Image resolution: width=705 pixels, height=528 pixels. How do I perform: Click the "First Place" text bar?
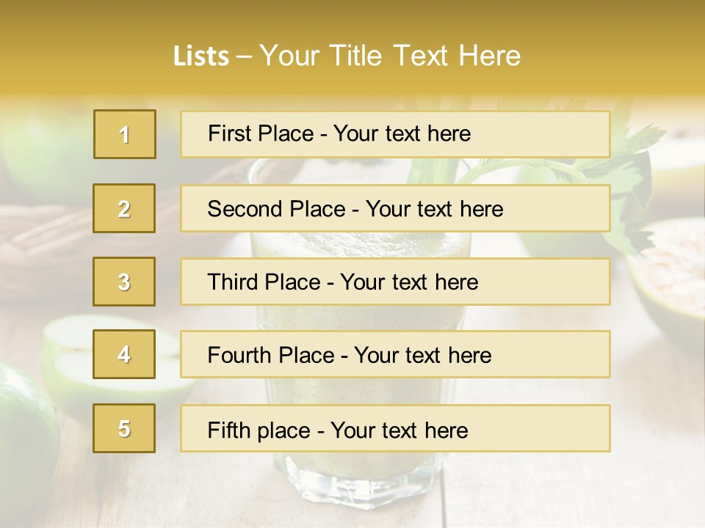coord(395,134)
